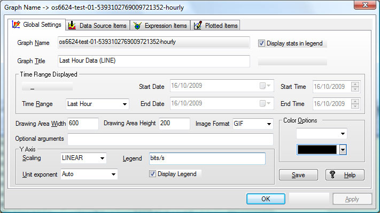Open the Time Range dropdown
The width and height of the screenshot is (380, 213).
point(97,104)
